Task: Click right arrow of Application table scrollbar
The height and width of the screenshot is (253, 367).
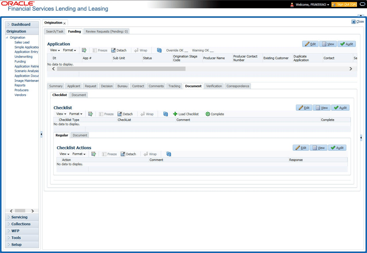Action: click(351, 69)
